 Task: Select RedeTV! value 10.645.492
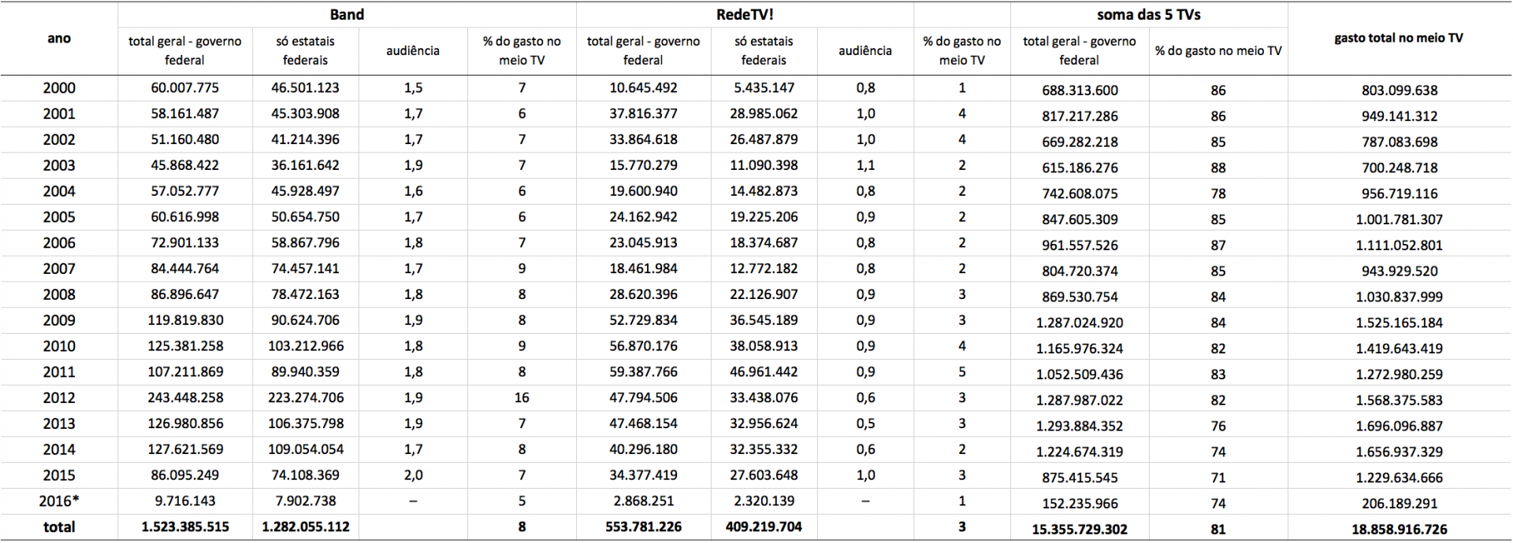pos(643,87)
